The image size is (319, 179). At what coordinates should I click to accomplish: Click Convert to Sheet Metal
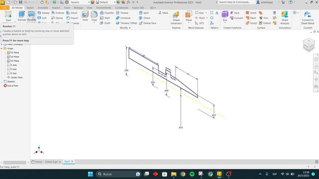[308, 18]
